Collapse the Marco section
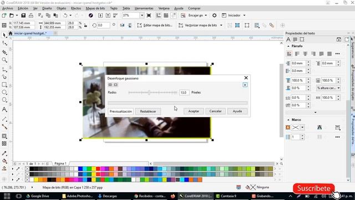Image resolution: width=355 pixels, height=200 pixels. (x=288, y=120)
